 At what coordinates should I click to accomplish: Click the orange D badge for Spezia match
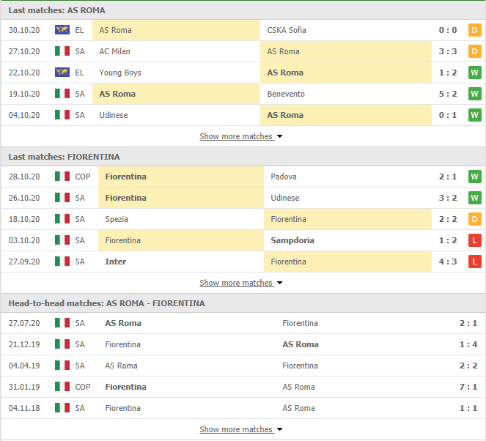click(474, 219)
